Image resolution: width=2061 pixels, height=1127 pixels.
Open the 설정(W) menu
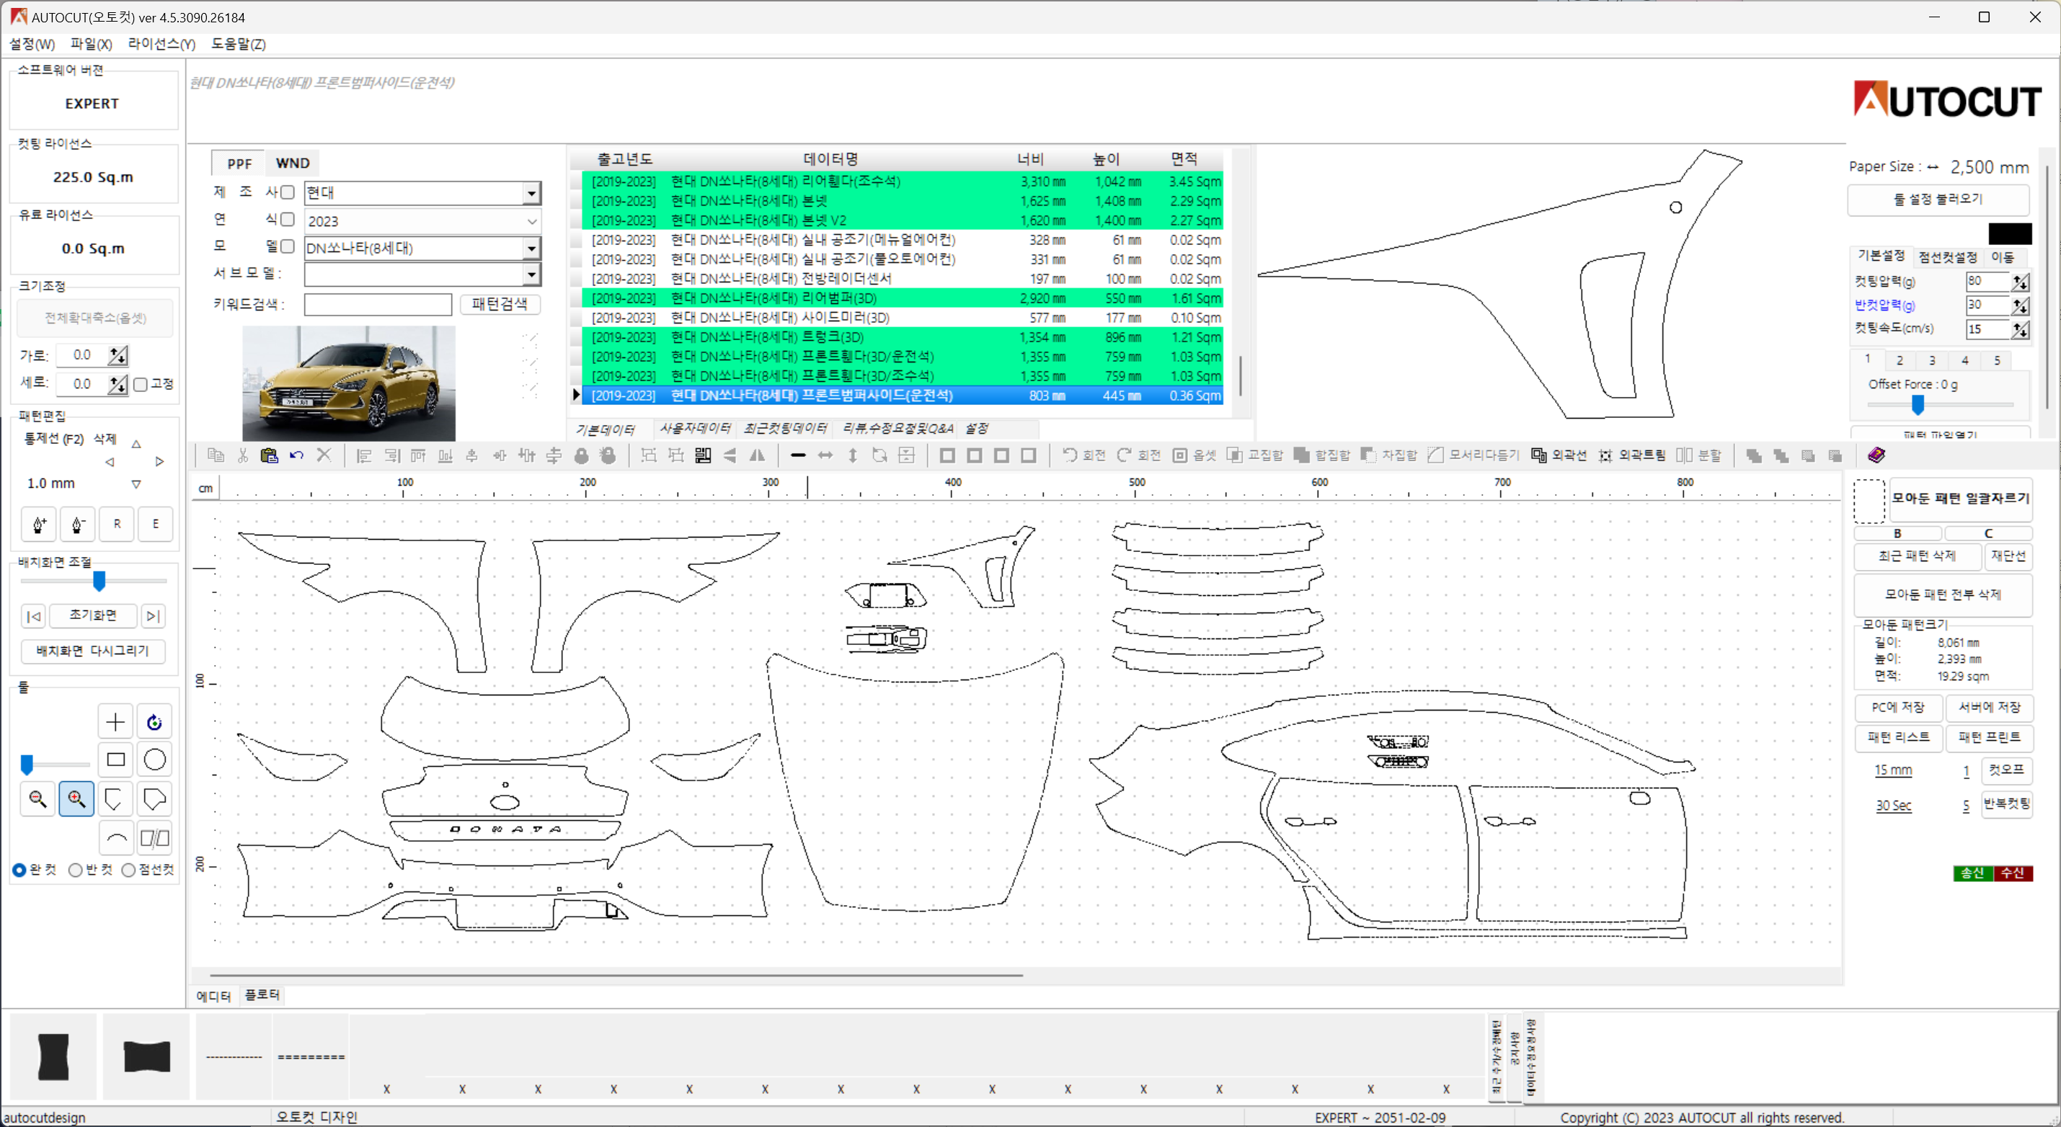[x=32, y=44]
